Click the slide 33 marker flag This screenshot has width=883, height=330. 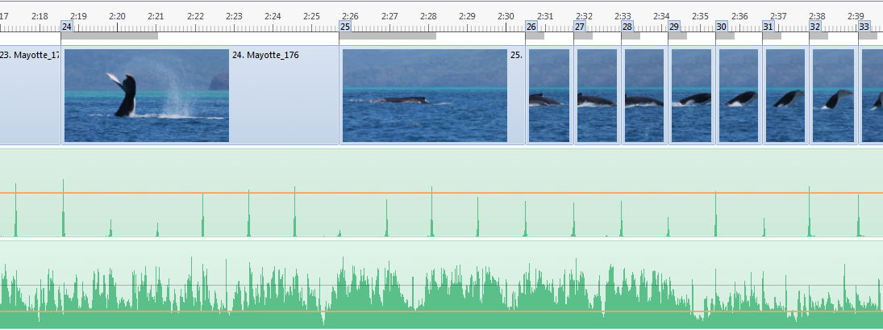tap(864, 27)
